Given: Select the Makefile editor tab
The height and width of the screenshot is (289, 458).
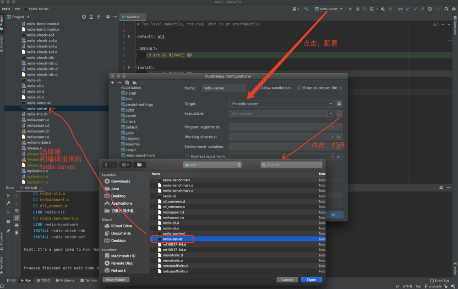Looking at the screenshot, I should pos(133,17).
